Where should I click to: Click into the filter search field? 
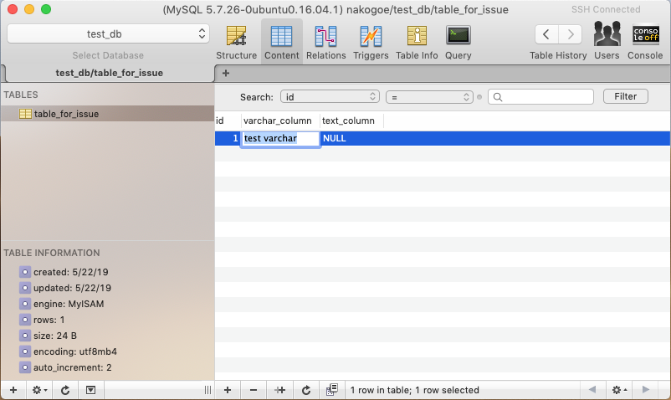pyautogui.click(x=541, y=97)
